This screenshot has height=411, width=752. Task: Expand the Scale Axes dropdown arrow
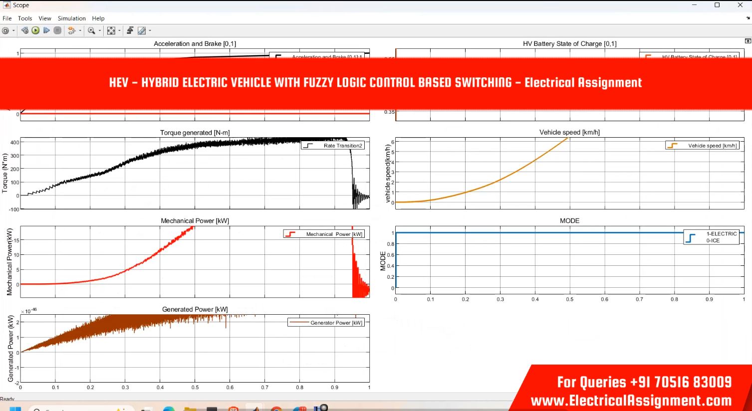pyautogui.click(x=119, y=31)
